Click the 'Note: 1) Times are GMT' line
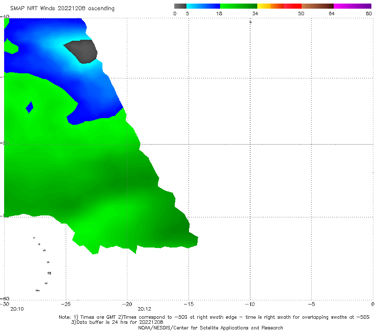The width and height of the screenshot is (377, 331). tap(214, 317)
